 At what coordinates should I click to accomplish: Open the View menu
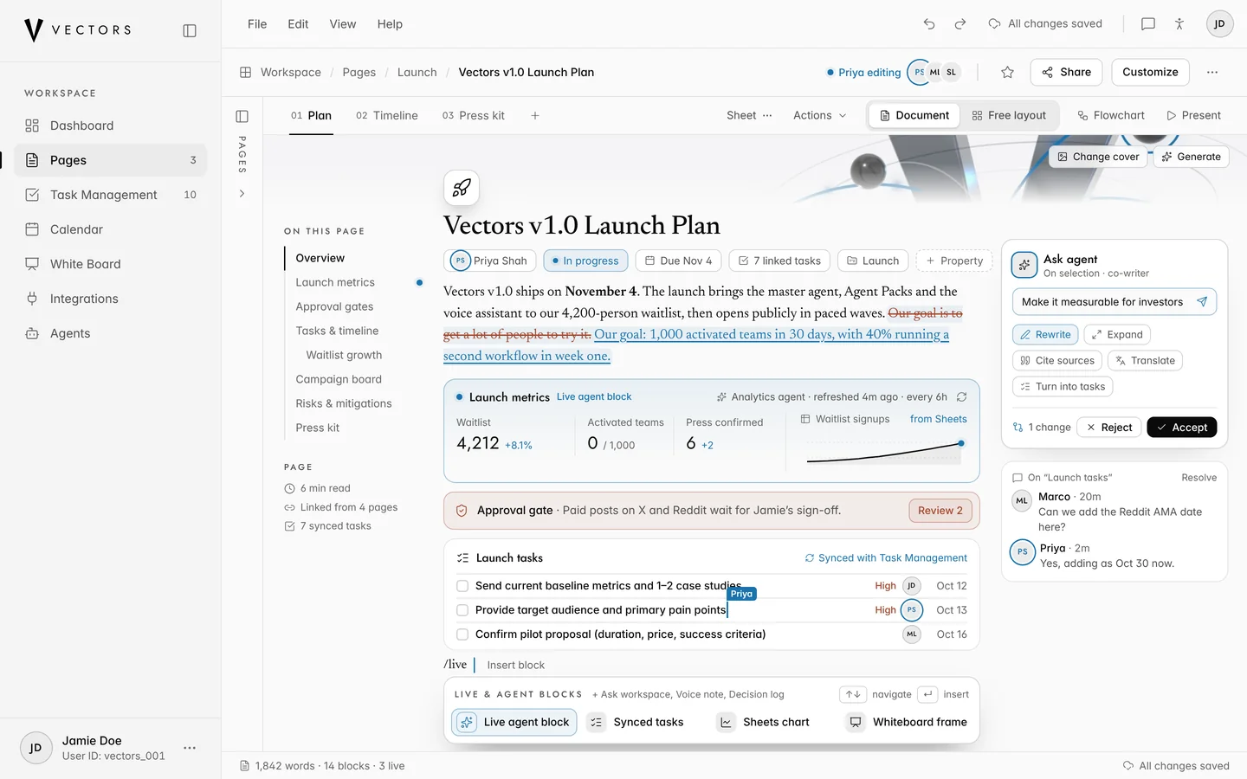click(x=343, y=24)
